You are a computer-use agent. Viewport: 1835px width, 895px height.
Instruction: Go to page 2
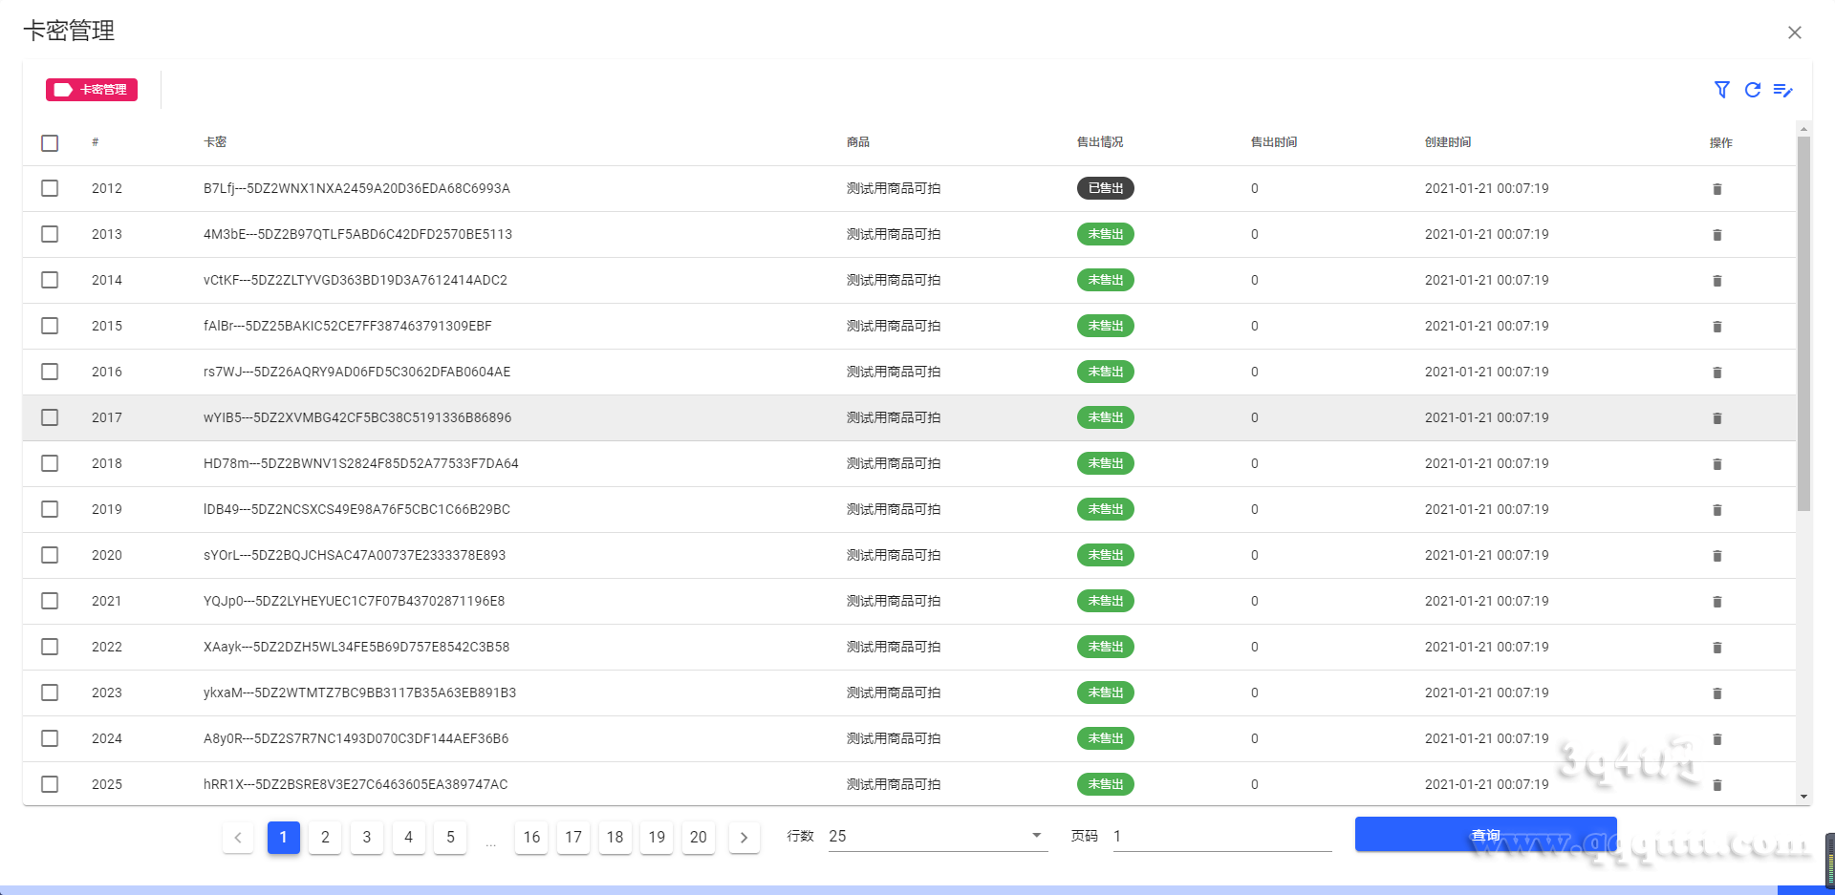tap(325, 838)
